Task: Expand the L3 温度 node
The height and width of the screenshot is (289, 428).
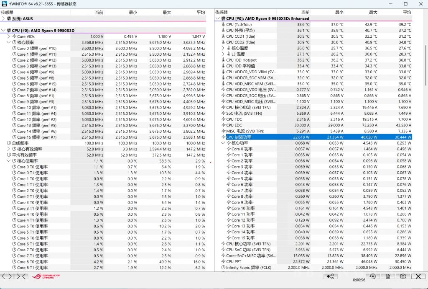Action: tap(223, 54)
